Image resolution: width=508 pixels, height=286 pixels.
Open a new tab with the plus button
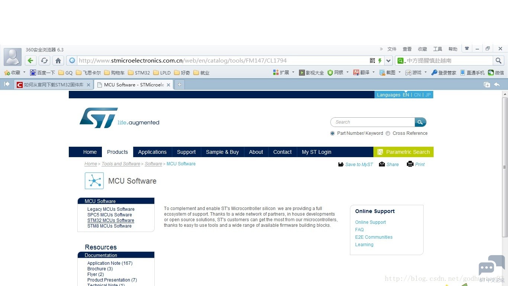click(x=179, y=85)
